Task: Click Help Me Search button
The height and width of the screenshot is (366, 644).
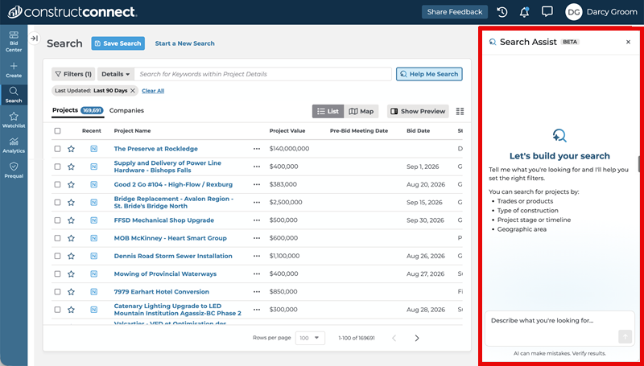Action: [429, 74]
